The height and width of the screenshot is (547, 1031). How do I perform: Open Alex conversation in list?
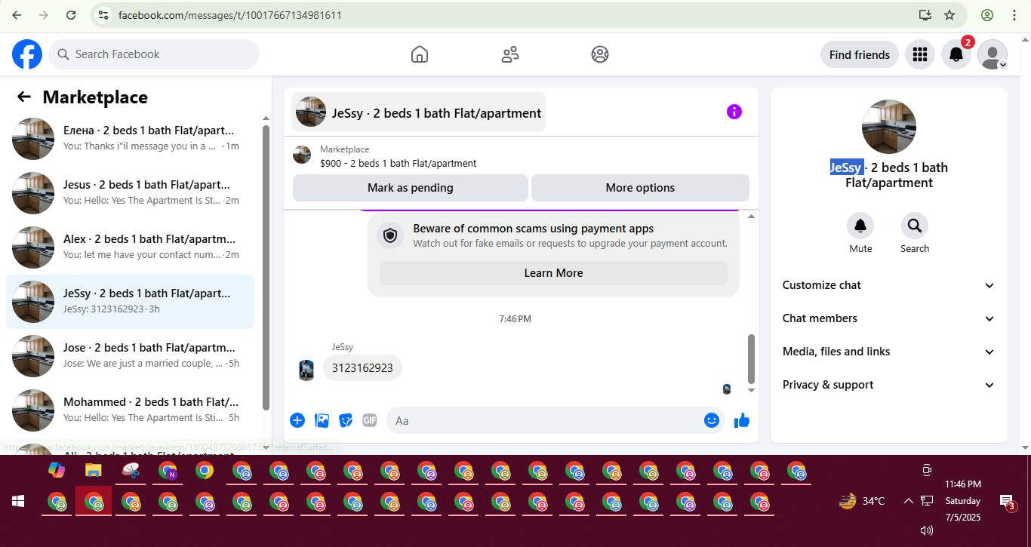point(130,247)
